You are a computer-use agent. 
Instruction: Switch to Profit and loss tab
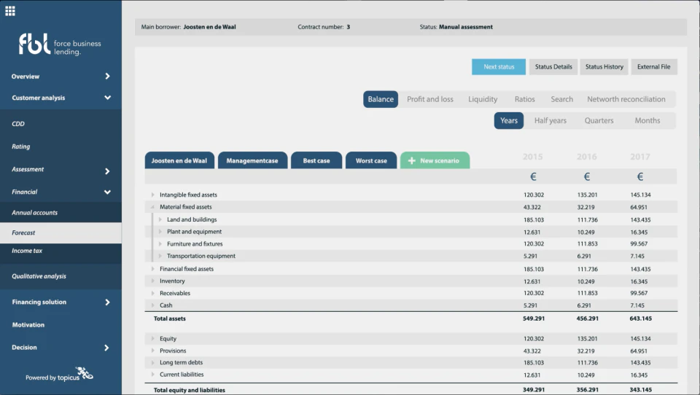pos(430,99)
